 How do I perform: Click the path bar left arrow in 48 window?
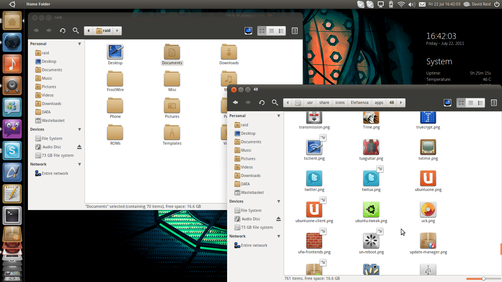(288, 103)
